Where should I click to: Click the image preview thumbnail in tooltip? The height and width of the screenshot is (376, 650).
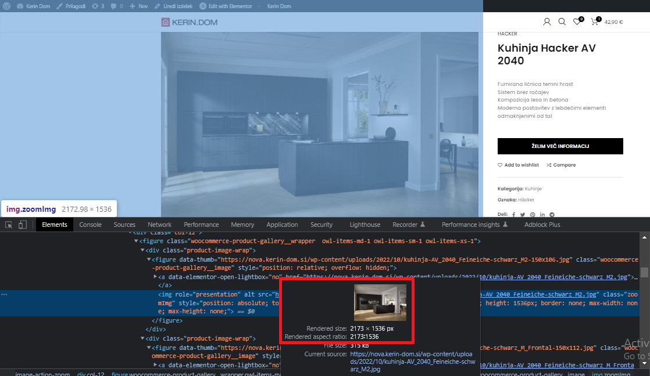380,302
